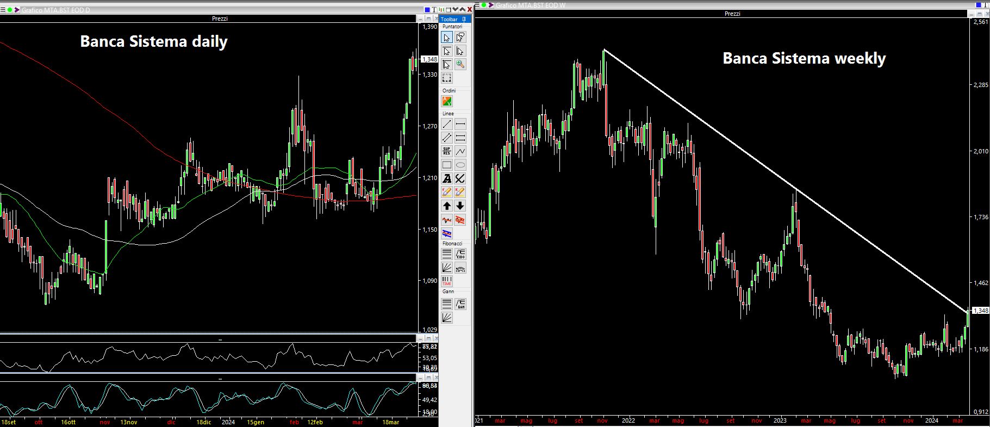Click purple arrow icon on weekly chart title
The image size is (990, 427).
click(x=491, y=5)
